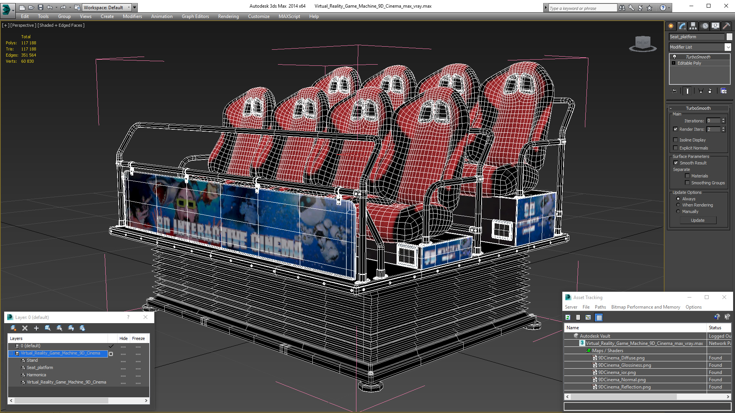Save the file with the floppy disk icon

pyautogui.click(x=40, y=7)
